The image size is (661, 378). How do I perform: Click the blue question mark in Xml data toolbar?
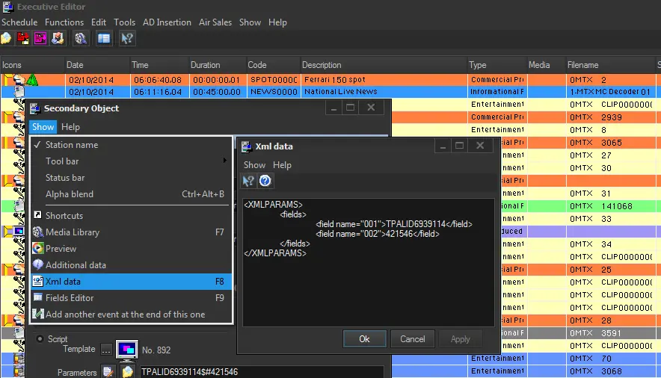[x=265, y=181]
